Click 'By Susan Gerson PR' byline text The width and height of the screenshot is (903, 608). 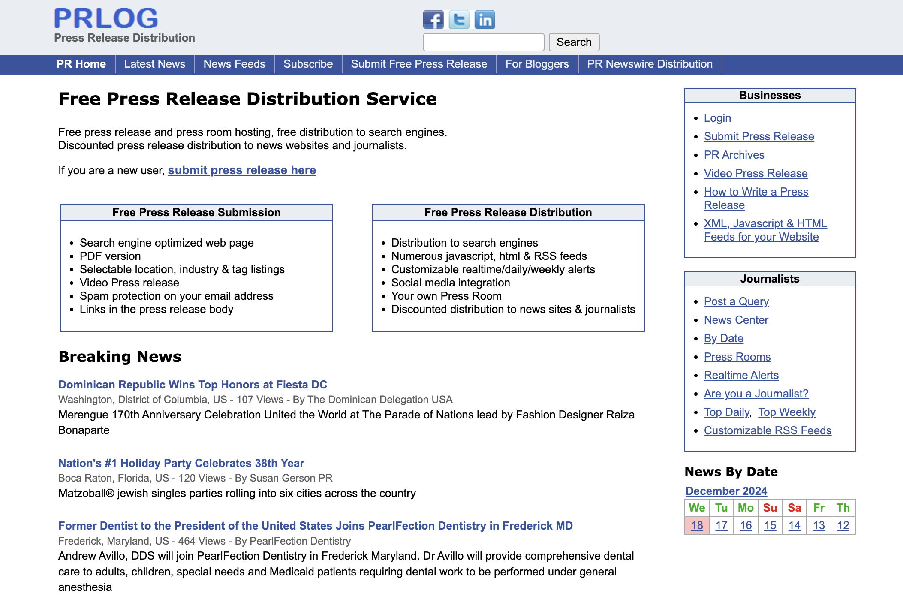(283, 478)
